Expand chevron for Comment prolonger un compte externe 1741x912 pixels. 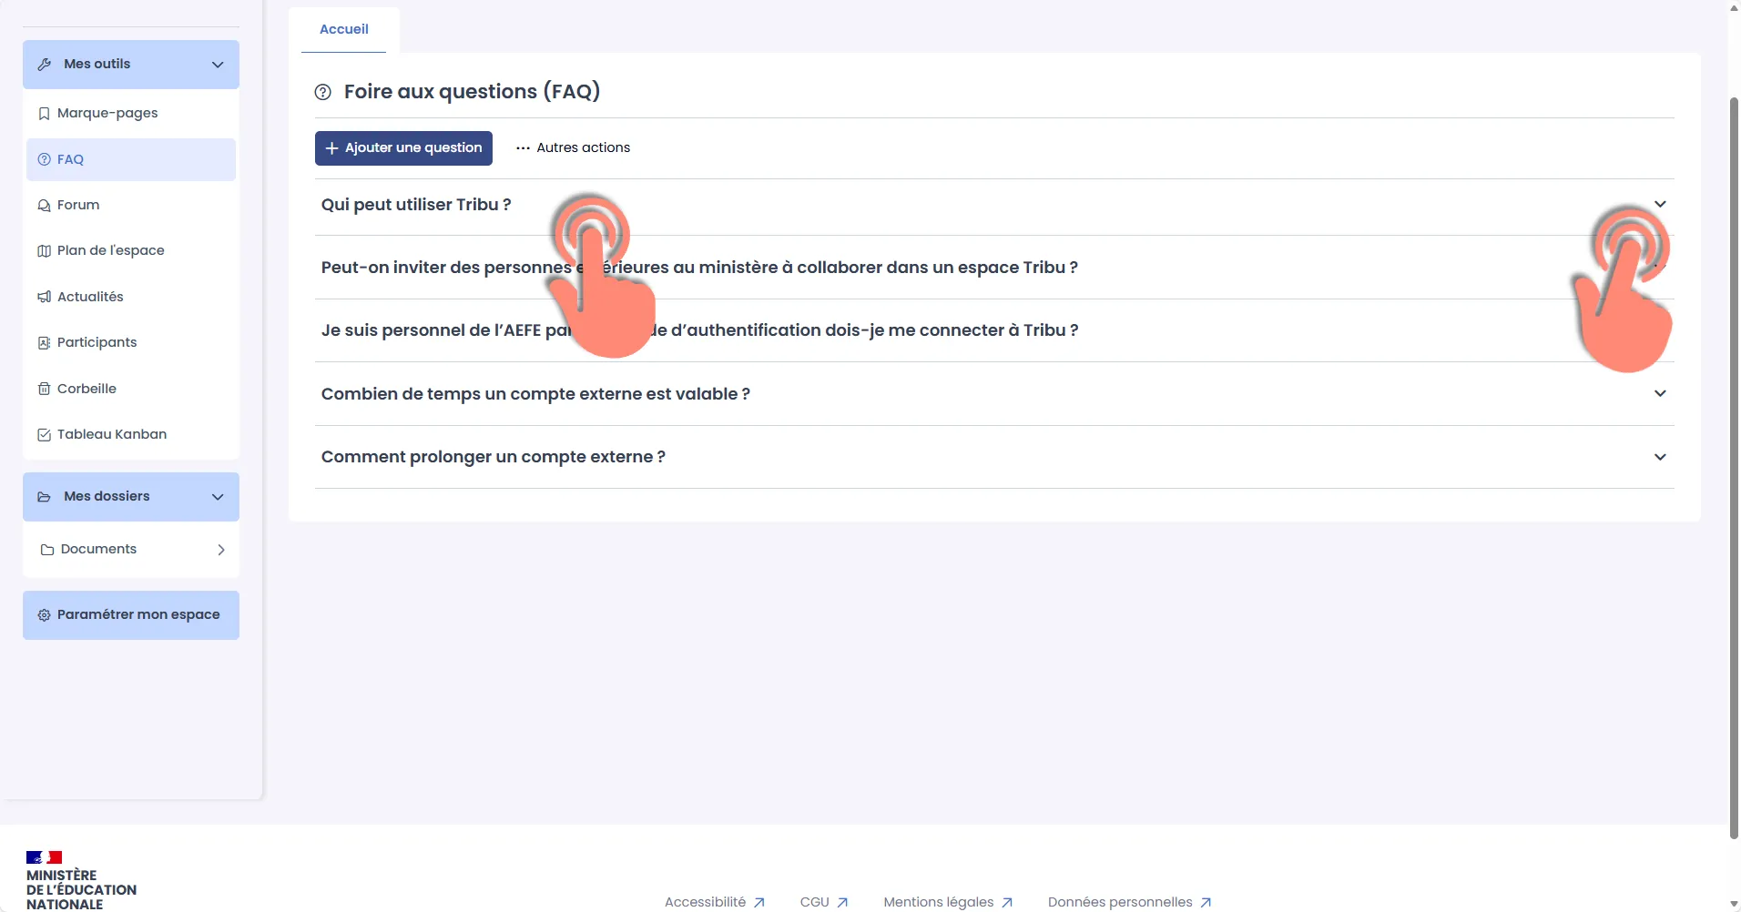coord(1660,457)
